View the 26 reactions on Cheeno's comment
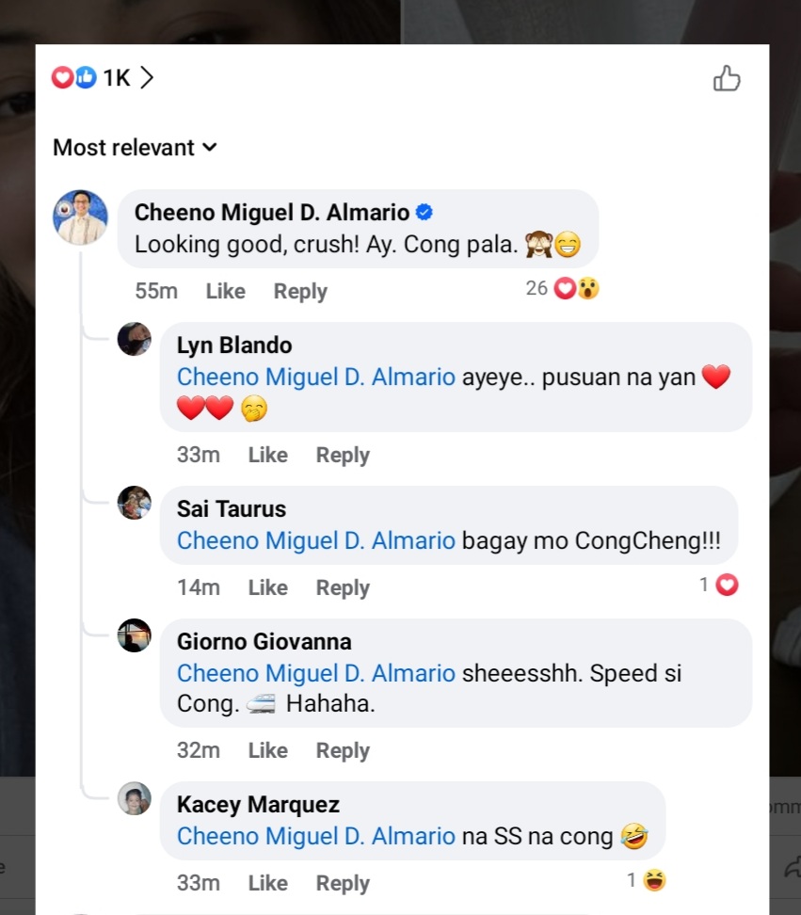 (563, 289)
